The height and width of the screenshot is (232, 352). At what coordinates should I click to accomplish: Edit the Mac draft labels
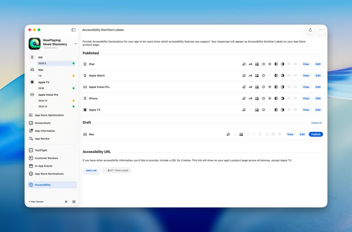coord(302,134)
